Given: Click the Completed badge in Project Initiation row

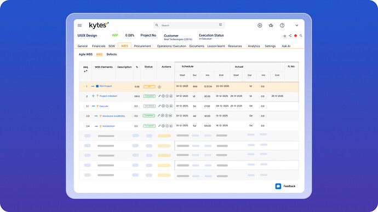Looking at the screenshot, I should 149,96.
